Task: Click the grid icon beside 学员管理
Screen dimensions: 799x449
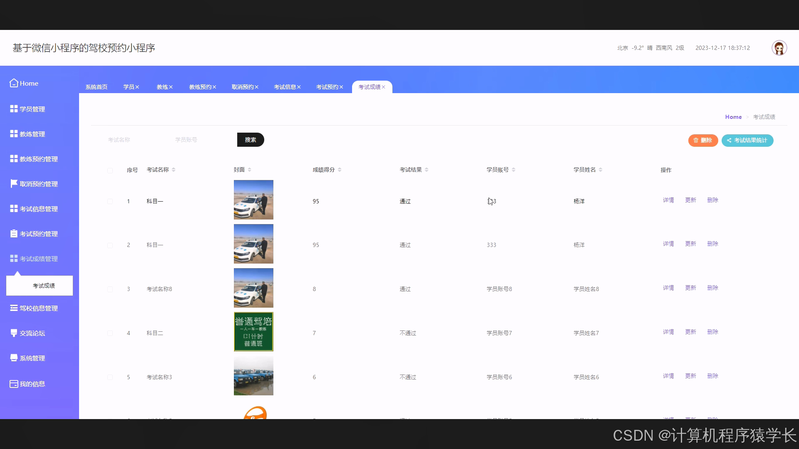Action: point(14,109)
